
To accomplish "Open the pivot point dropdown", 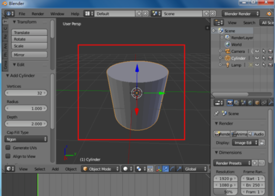I will point(141,169).
